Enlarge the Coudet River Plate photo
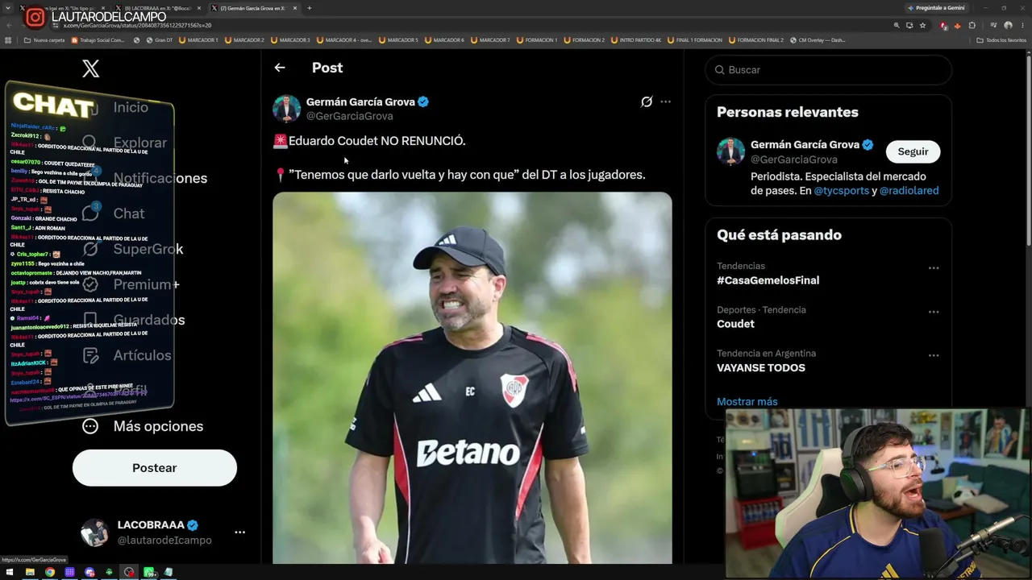Image resolution: width=1032 pixels, height=580 pixels. (x=472, y=378)
